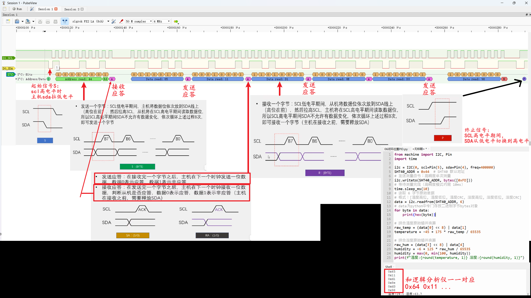Add a protocol decoder via the green icon
Image resolution: width=531 pixels, height=298 pixels.
pos(176,21)
